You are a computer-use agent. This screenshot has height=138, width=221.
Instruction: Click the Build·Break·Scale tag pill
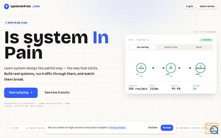[x=16, y=23]
